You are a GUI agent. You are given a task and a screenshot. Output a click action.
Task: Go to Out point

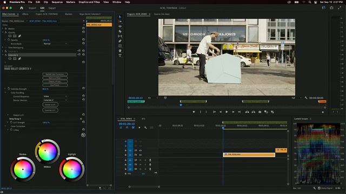coord(239,112)
